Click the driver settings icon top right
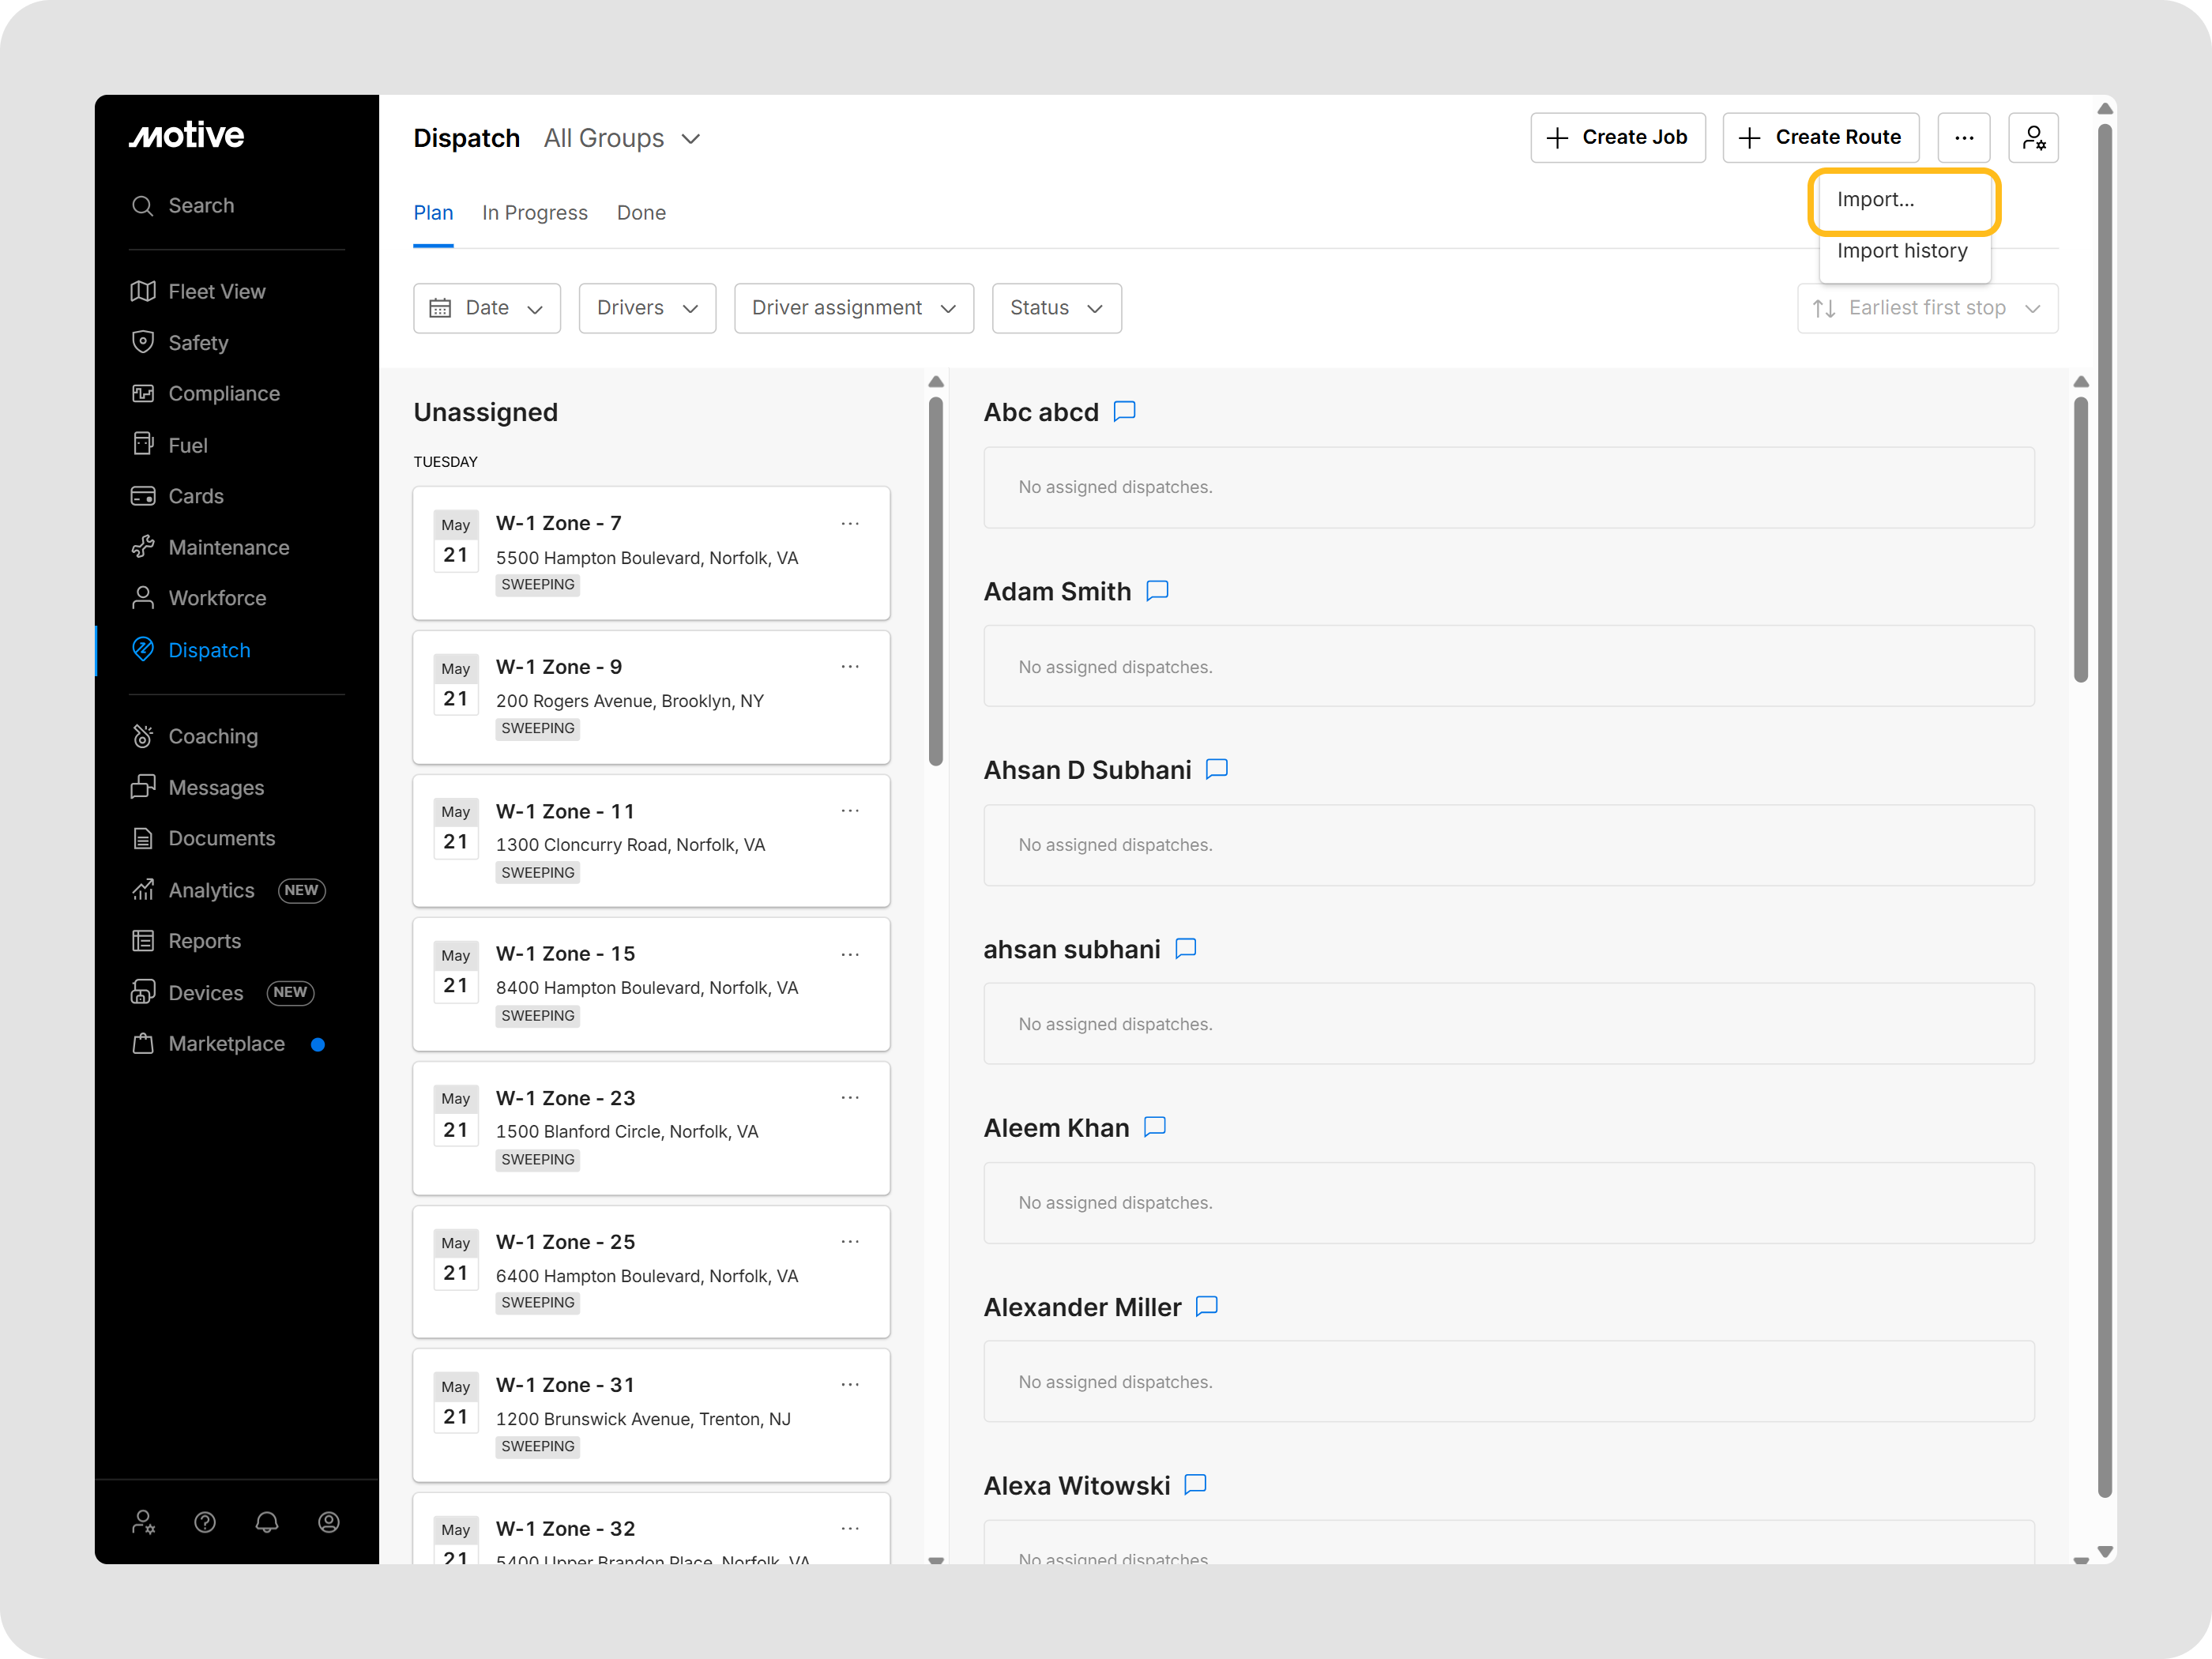Screen dimensions: 2212x1659 click(2033, 138)
